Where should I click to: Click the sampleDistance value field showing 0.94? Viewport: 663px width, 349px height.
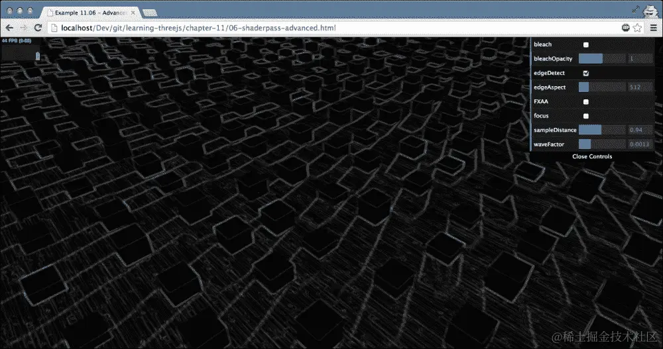640,130
